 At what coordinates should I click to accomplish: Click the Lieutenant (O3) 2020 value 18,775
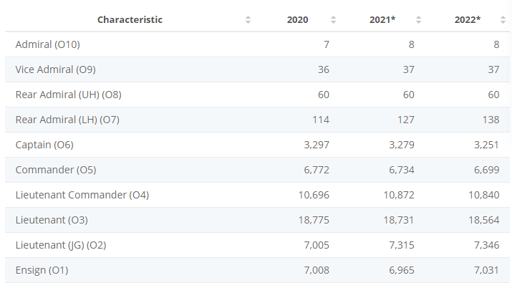click(x=314, y=220)
